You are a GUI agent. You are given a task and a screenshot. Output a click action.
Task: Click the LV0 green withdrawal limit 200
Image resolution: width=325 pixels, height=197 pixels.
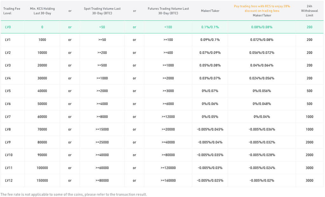(309, 27)
